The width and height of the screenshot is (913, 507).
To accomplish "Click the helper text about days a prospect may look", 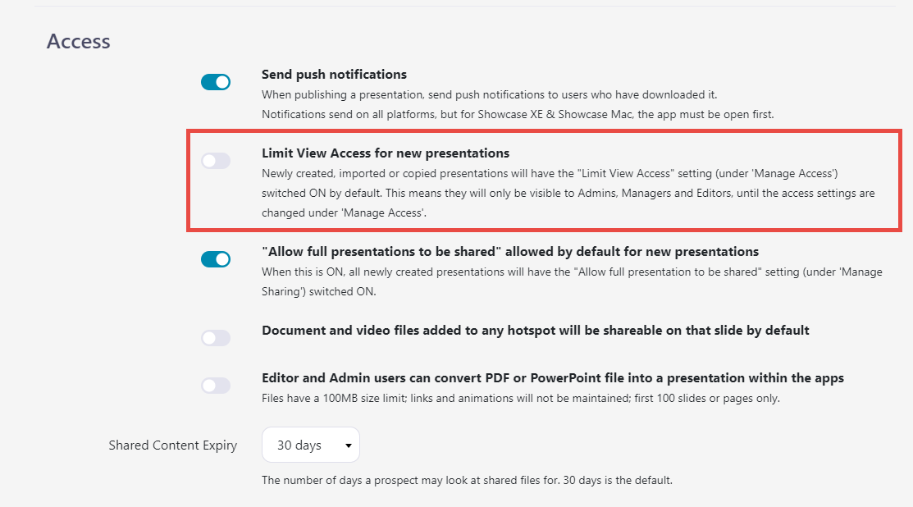I will point(467,480).
